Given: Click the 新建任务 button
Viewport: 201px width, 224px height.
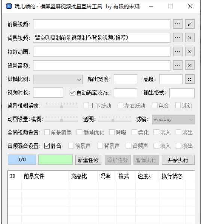Looking at the screenshot, I should pyautogui.click(x=88, y=160).
